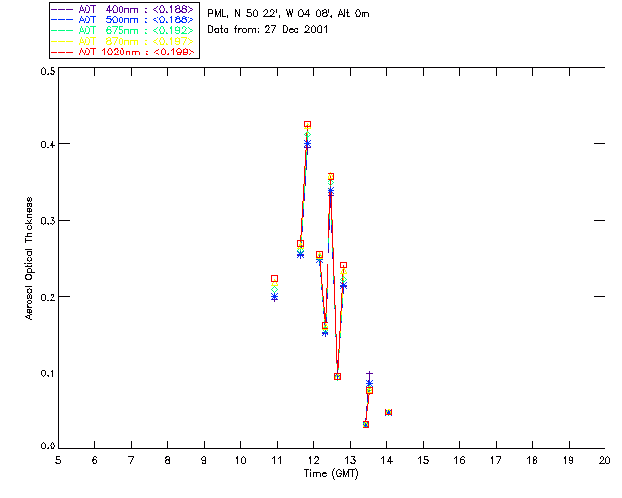Click the green dashed legend line for 675nm
The width and height of the screenshot is (622, 498).
point(62,30)
